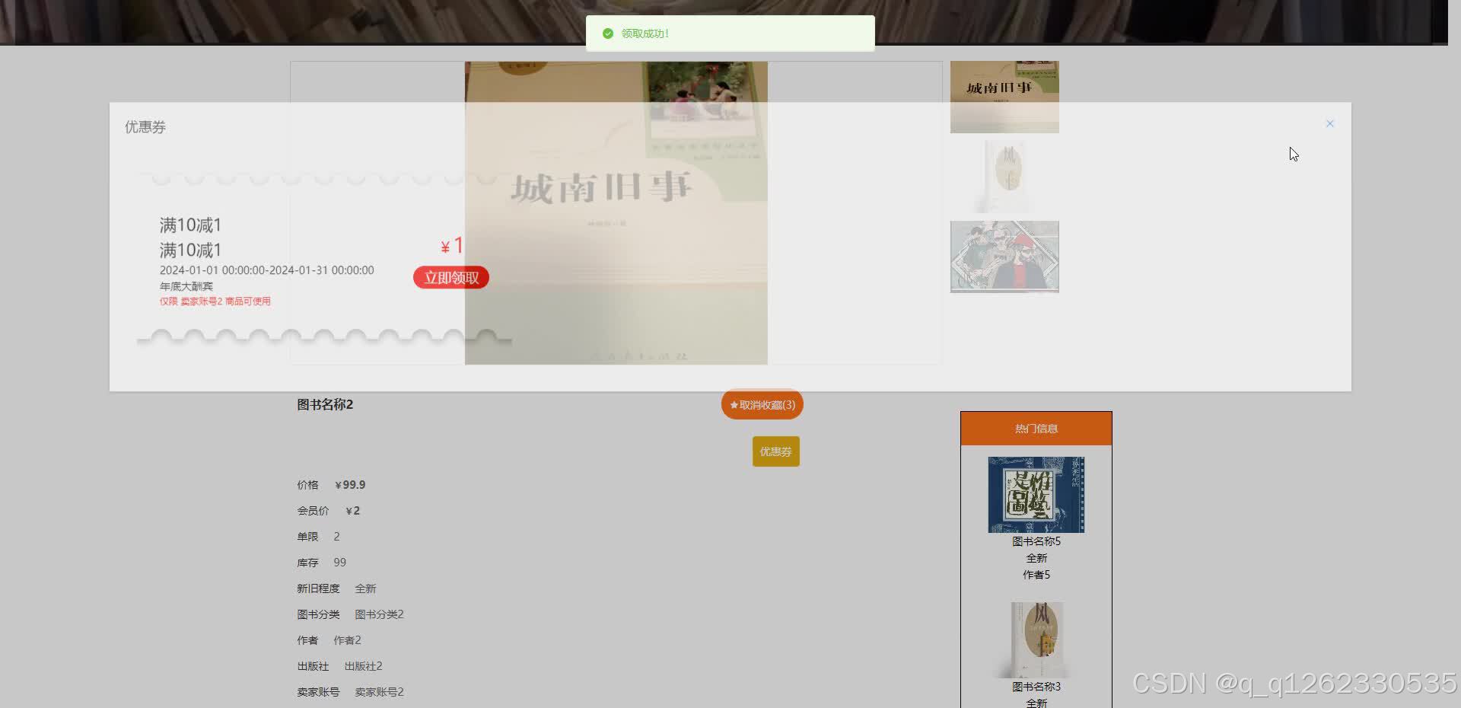Click the 年底大酬宾 coupon description
The width and height of the screenshot is (1461, 708).
click(x=186, y=286)
